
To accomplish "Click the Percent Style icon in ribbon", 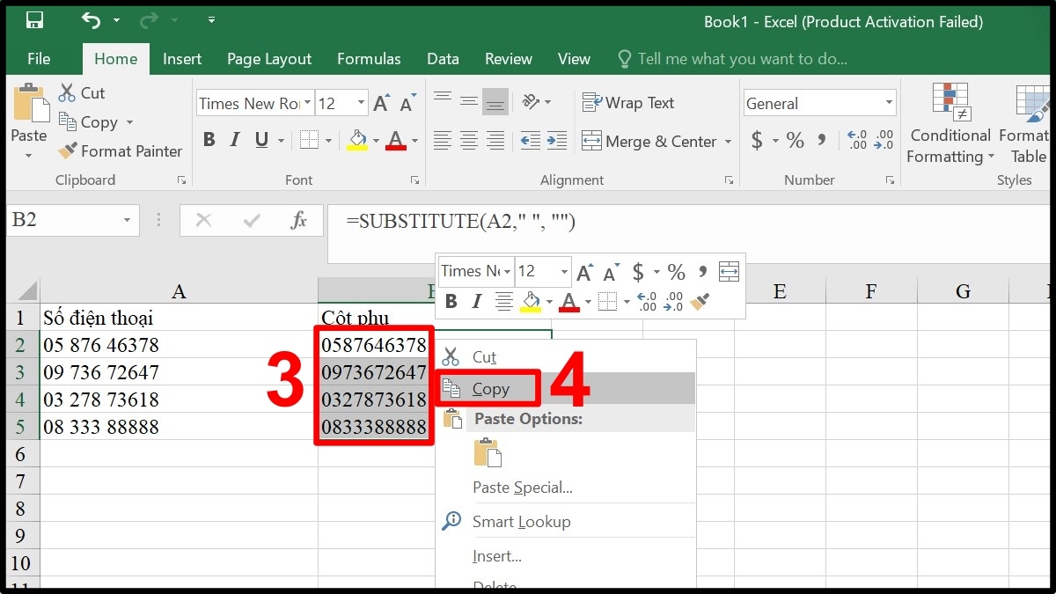I will [796, 141].
